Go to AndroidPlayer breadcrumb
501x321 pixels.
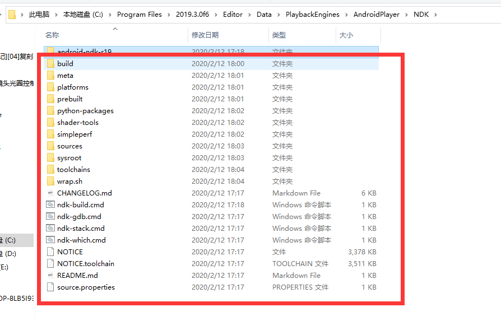coord(377,15)
